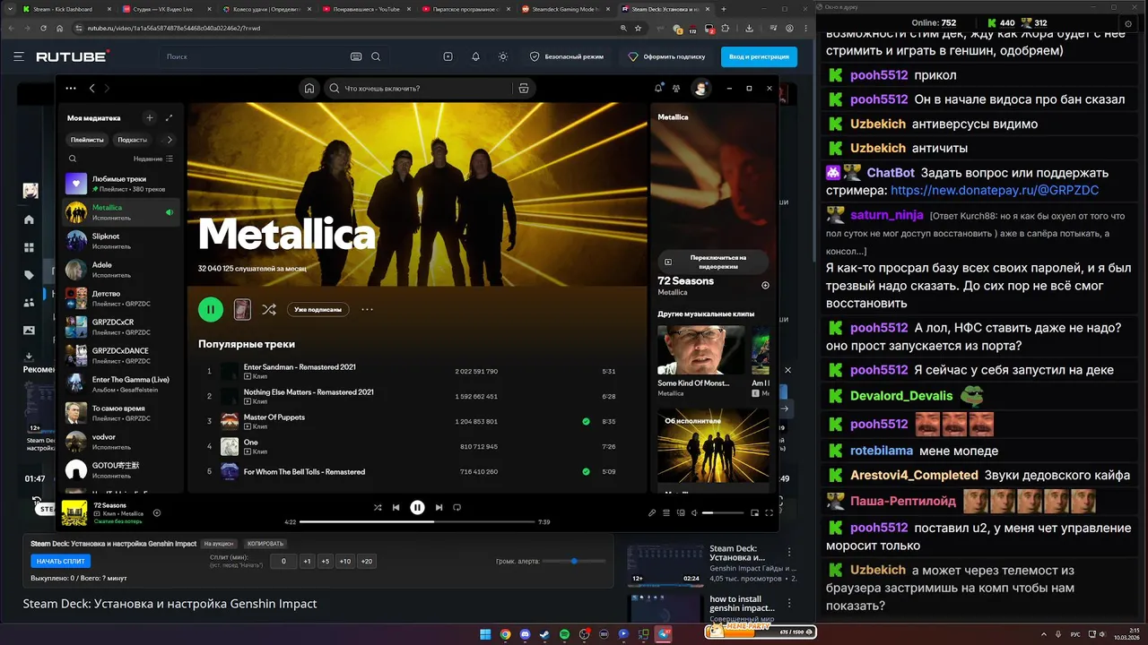Screen dimensions: 1148x645
Task: Click НАЧАТЬ СПЛИТ button
Action: click(61, 562)
